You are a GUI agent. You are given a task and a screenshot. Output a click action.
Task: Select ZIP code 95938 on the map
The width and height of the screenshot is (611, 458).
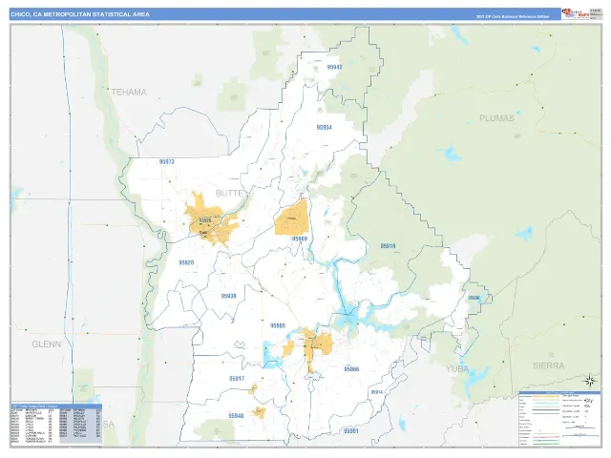point(229,296)
